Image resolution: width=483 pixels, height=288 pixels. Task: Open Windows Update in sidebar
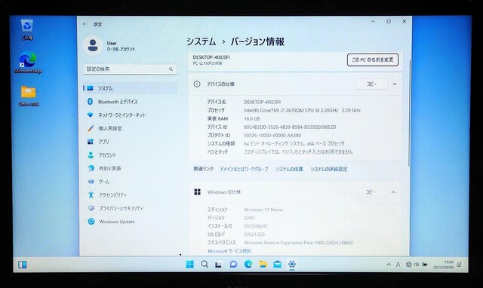(130, 222)
